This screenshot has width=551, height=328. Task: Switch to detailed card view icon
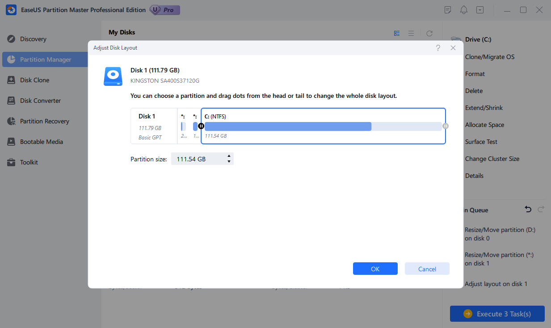coord(397,33)
